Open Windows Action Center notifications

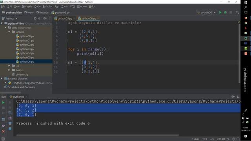click(x=246, y=136)
